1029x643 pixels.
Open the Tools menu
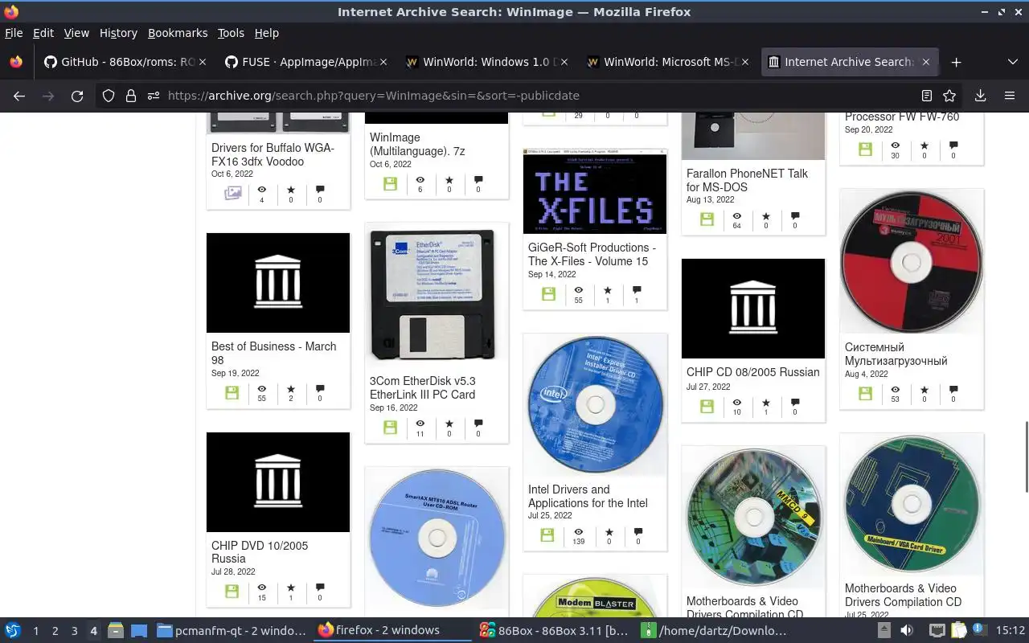point(231,33)
